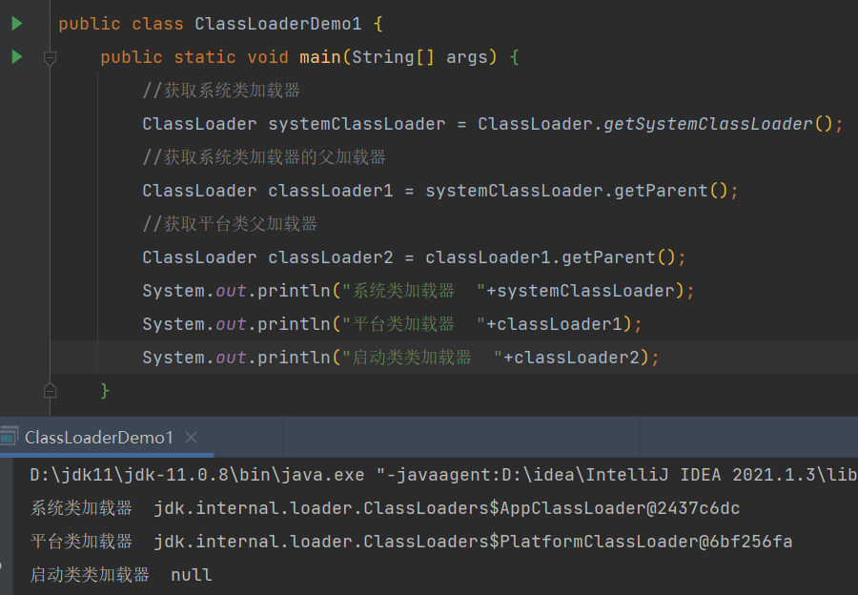858x595 pixels.
Task: Click the systemClassLoader.getParent() call
Action: coord(576,191)
